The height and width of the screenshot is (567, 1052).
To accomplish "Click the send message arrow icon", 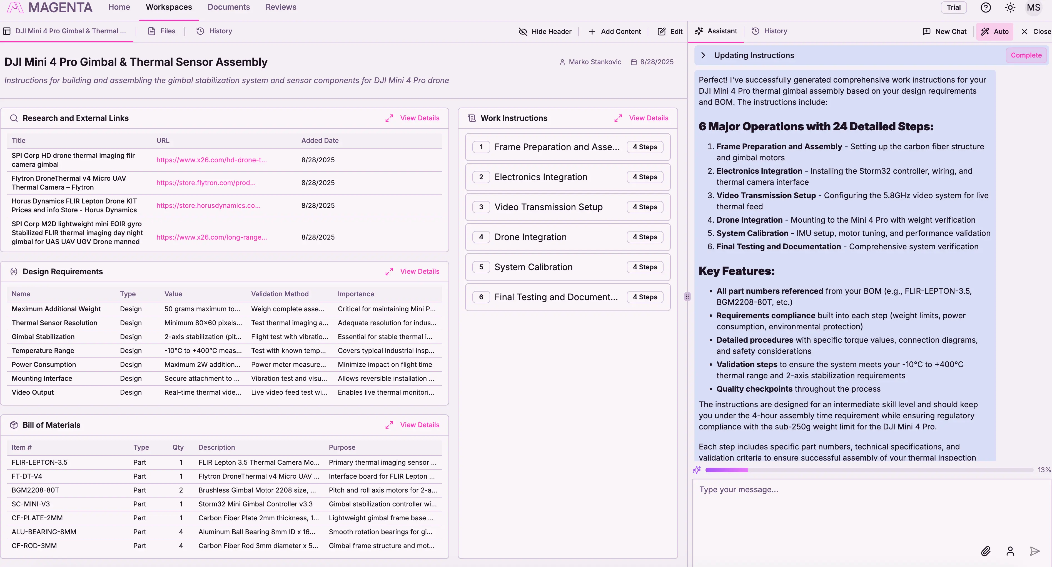I will click(x=1034, y=551).
